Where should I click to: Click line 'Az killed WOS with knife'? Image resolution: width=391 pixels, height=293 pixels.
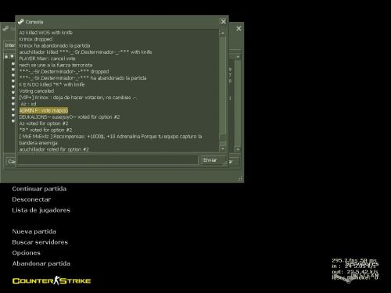click(x=46, y=33)
